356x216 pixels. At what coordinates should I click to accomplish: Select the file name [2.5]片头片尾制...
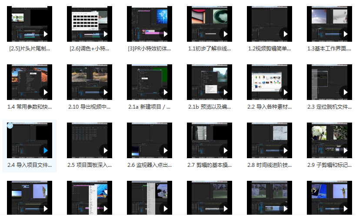(x=30, y=49)
